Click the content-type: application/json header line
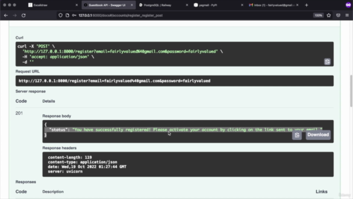The image size is (353, 199). [x=82, y=162]
